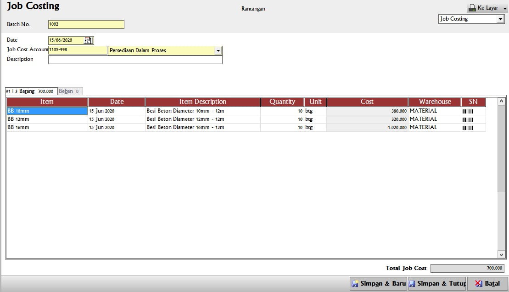Click serial number barcode icon for BB 12mm
Screen dimensions: 509x292
tap(467, 119)
